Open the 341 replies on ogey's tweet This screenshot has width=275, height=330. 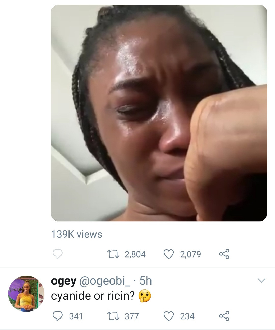coord(76,316)
